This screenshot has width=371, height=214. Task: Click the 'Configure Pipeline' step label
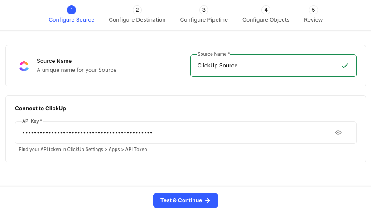[x=204, y=20]
